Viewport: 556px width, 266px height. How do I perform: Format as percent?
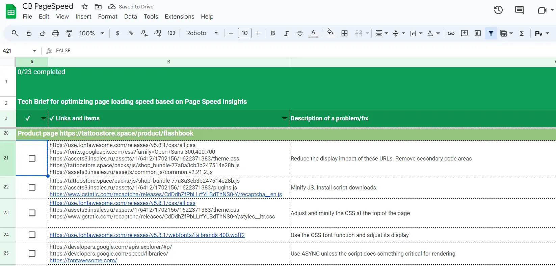[x=131, y=33]
